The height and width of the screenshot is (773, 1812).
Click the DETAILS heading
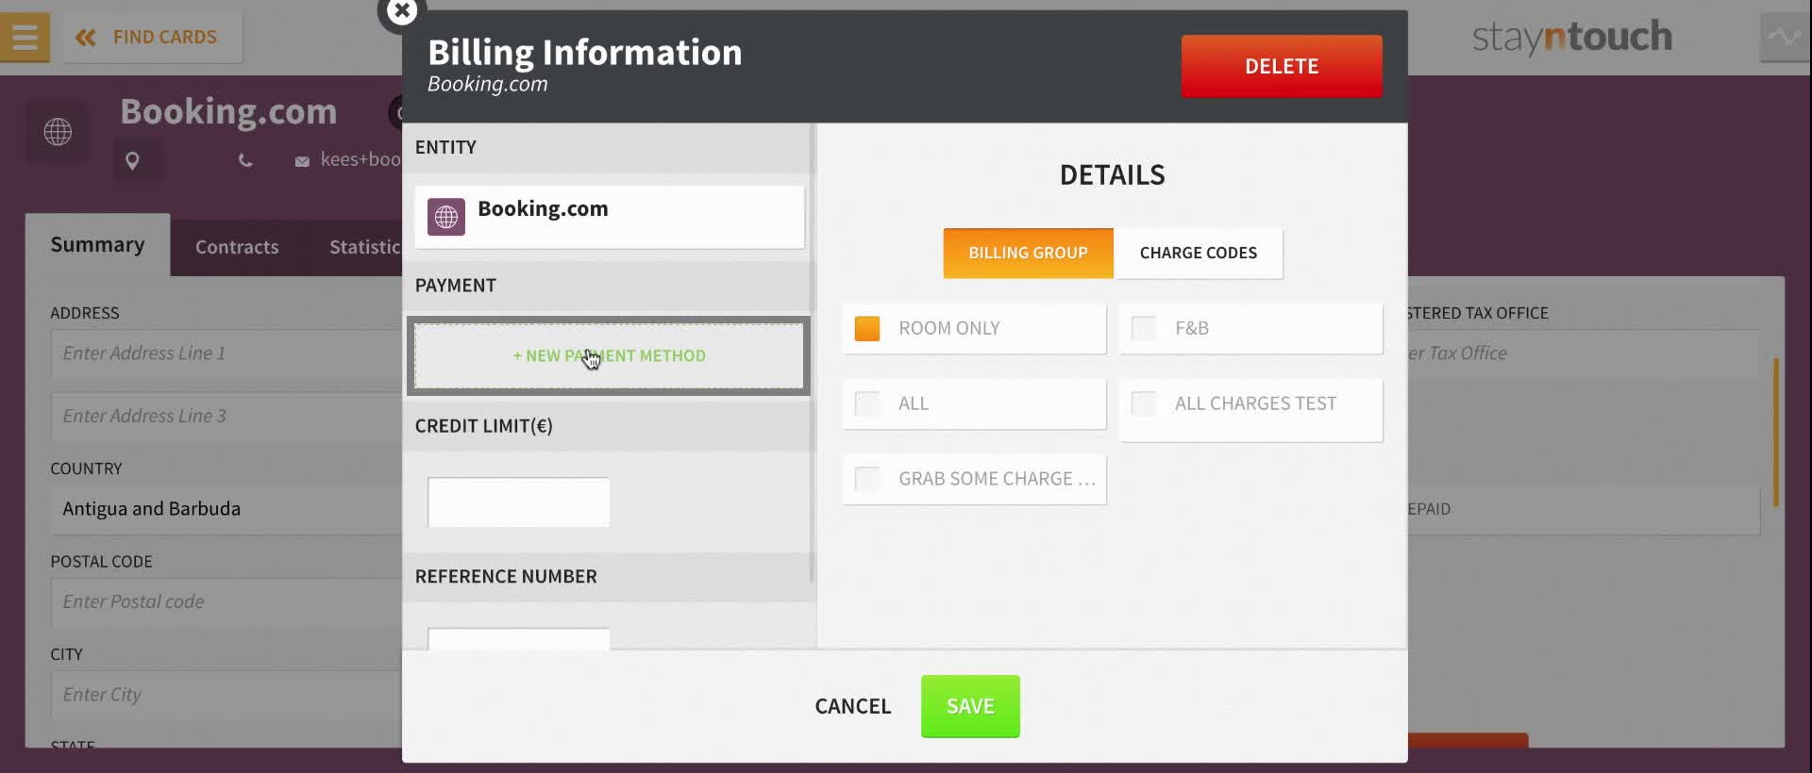click(1112, 175)
